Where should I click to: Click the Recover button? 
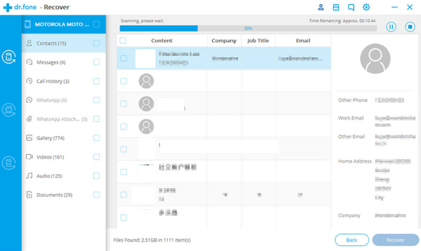(x=396, y=240)
